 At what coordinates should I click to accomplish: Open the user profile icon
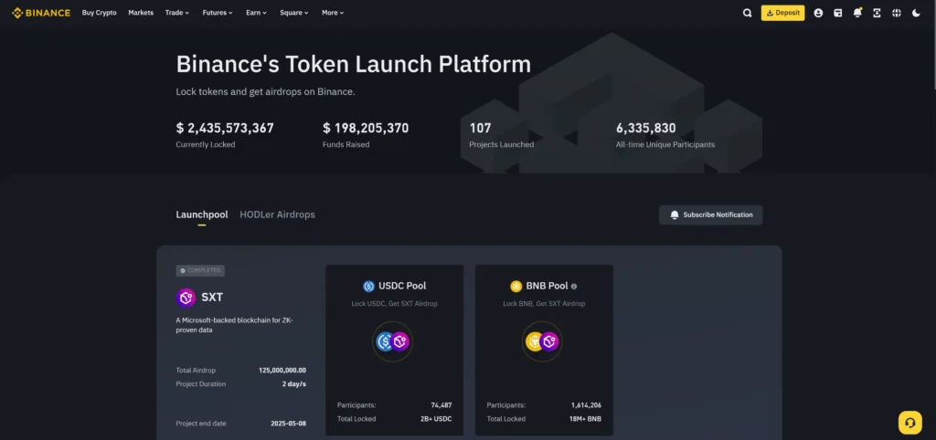(818, 13)
